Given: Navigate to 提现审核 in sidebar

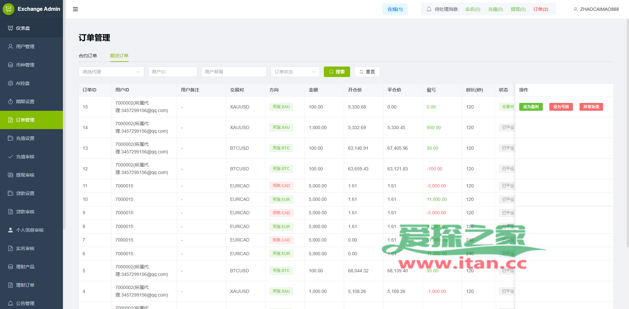Looking at the screenshot, I should pos(25,175).
